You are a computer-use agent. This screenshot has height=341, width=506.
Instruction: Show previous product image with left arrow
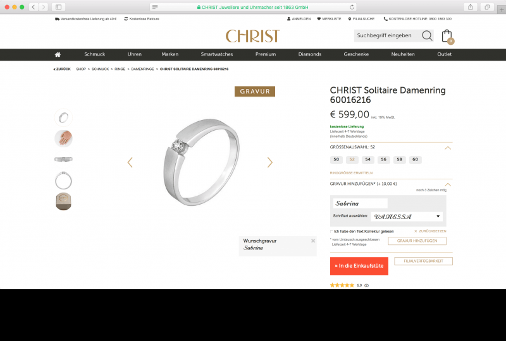(x=130, y=162)
